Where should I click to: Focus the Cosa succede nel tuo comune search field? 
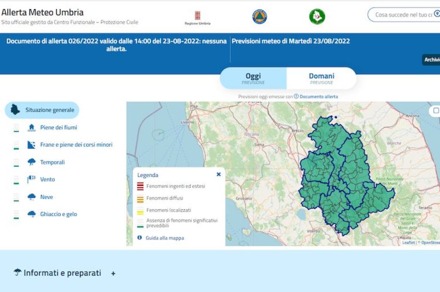click(x=404, y=15)
